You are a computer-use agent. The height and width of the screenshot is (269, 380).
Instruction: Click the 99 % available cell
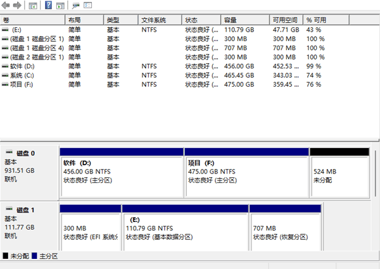click(313, 66)
